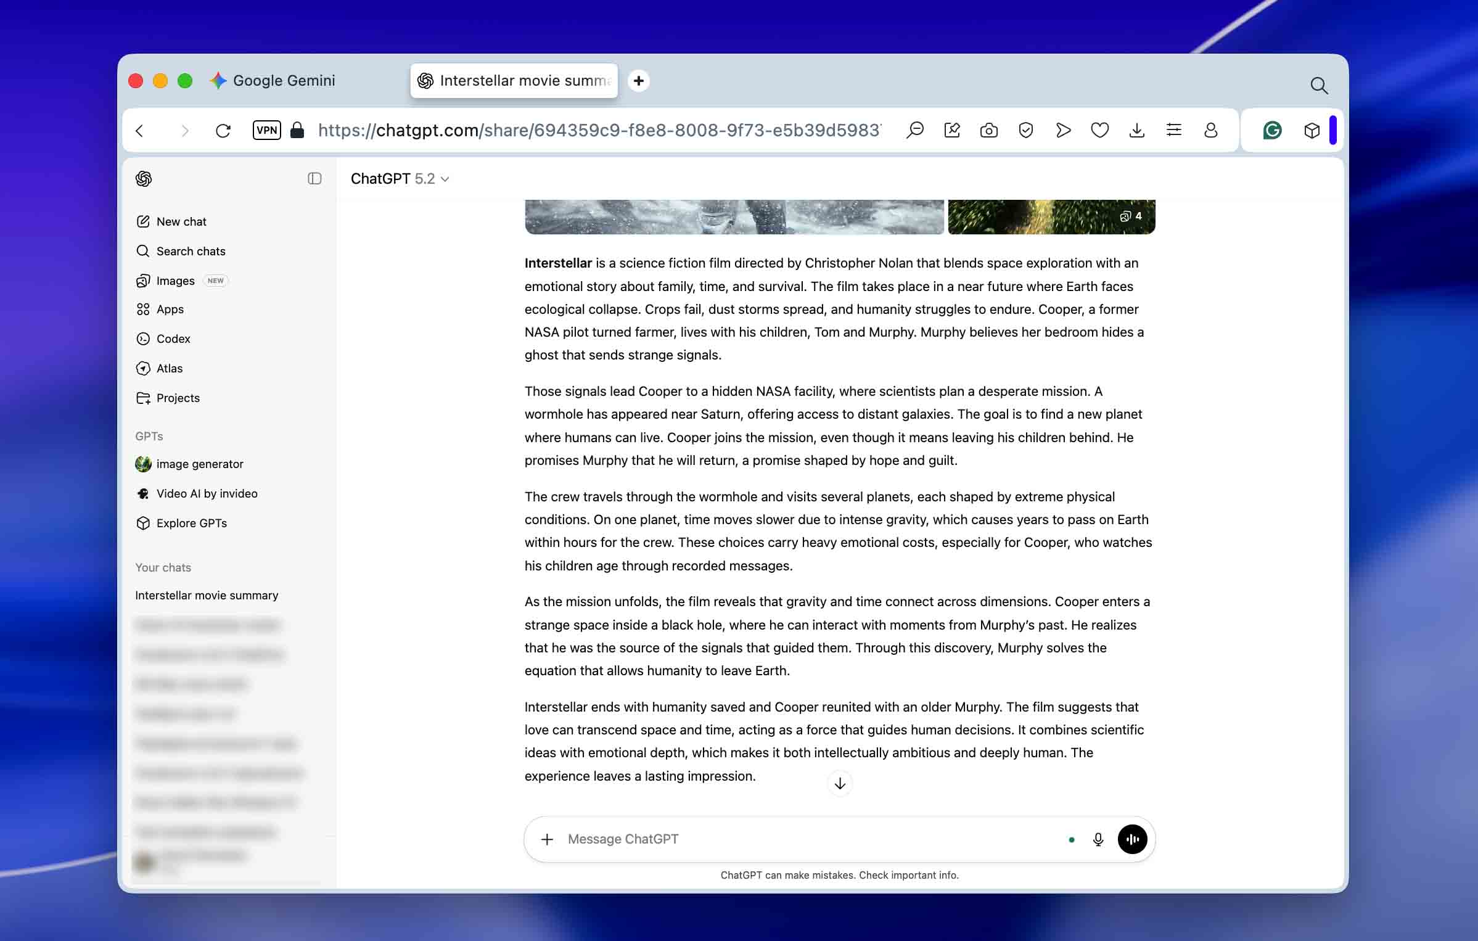
Task: Open Explore GPTs link
Action: (x=191, y=523)
